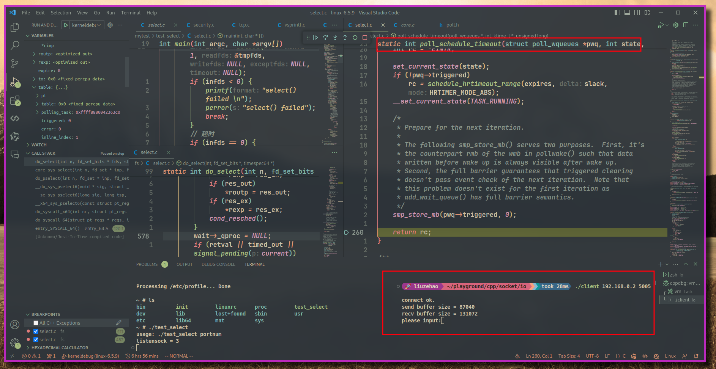Toggle Panel layout icon in title bar
716x369 pixels.
627,13
